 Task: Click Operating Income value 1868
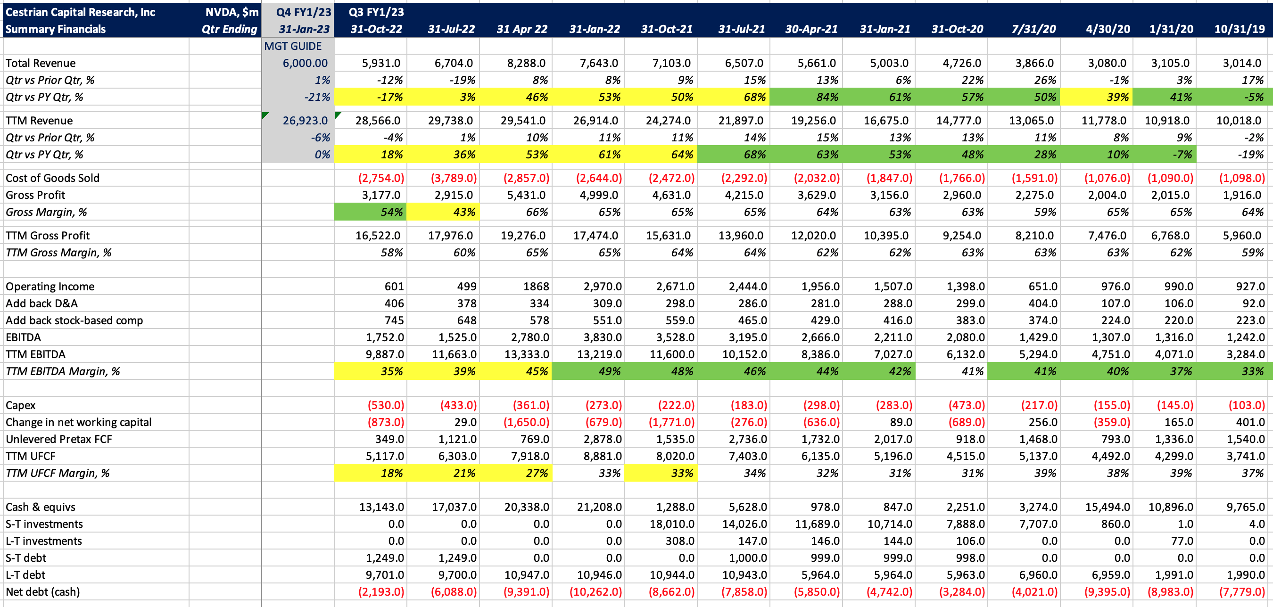point(536,287)
